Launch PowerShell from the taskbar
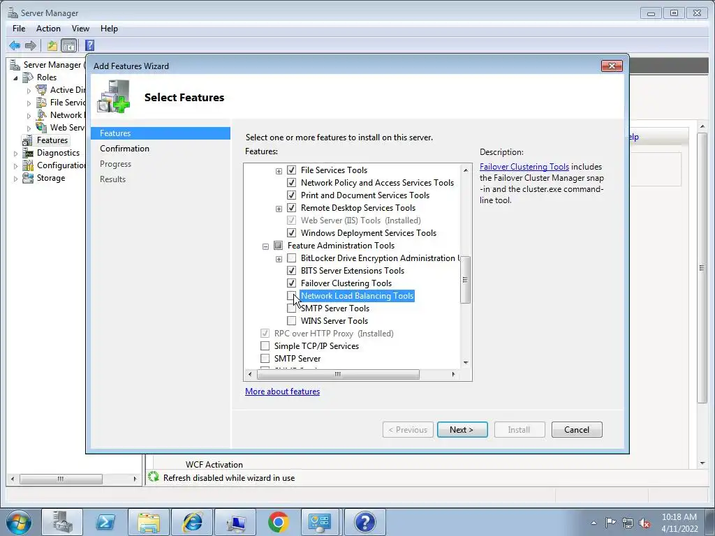 coord(105,522)
